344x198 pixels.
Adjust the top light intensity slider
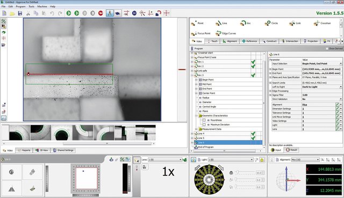tap(237, 173)
